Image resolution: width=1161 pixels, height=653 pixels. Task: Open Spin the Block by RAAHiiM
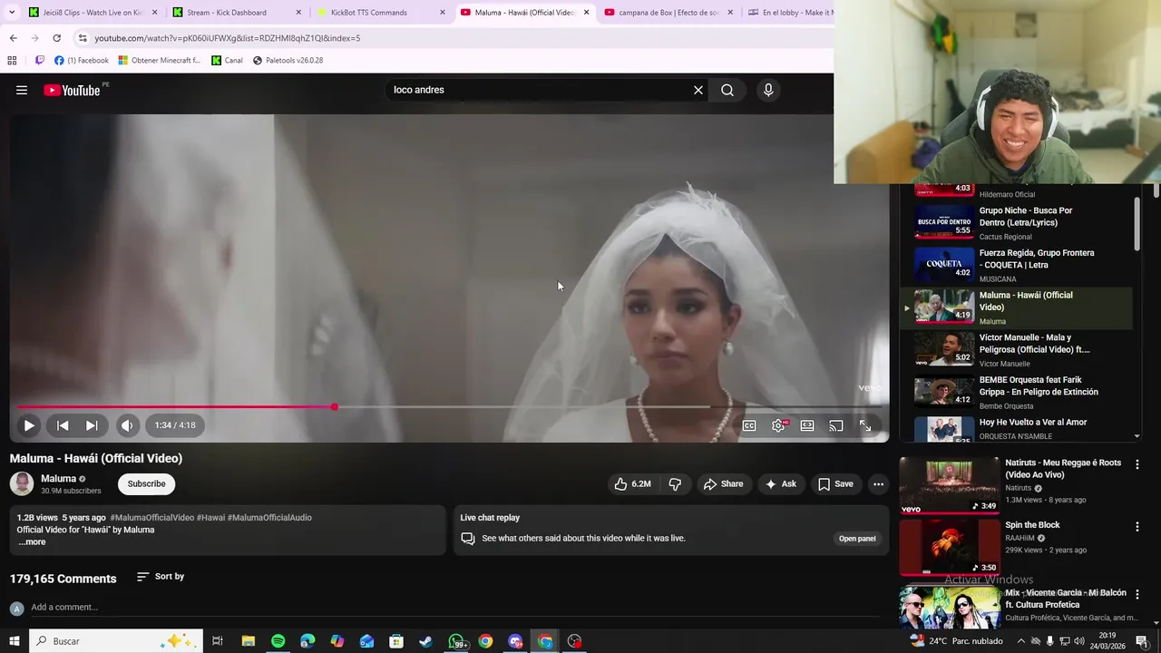[x=1032, y=525]
